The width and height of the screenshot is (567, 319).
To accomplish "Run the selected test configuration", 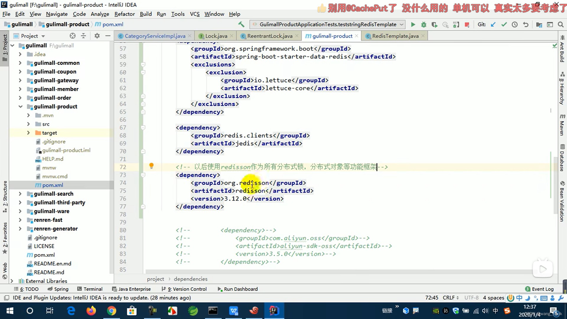I will coord(413,25).
